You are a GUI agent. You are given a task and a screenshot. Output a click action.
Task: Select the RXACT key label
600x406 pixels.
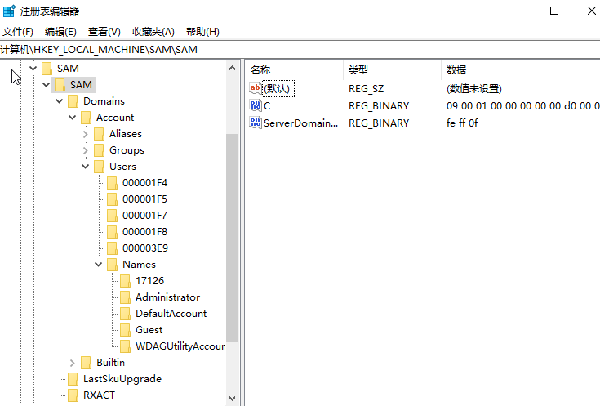click(x=99, y=395)
